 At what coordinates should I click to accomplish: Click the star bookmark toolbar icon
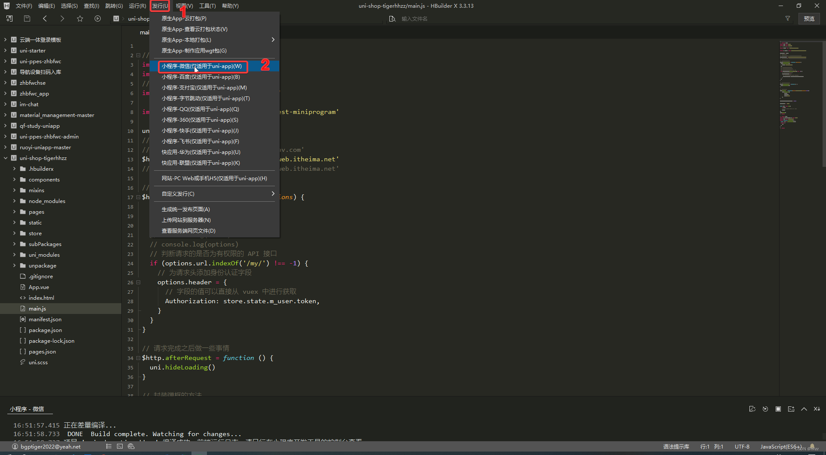[80, 18]
